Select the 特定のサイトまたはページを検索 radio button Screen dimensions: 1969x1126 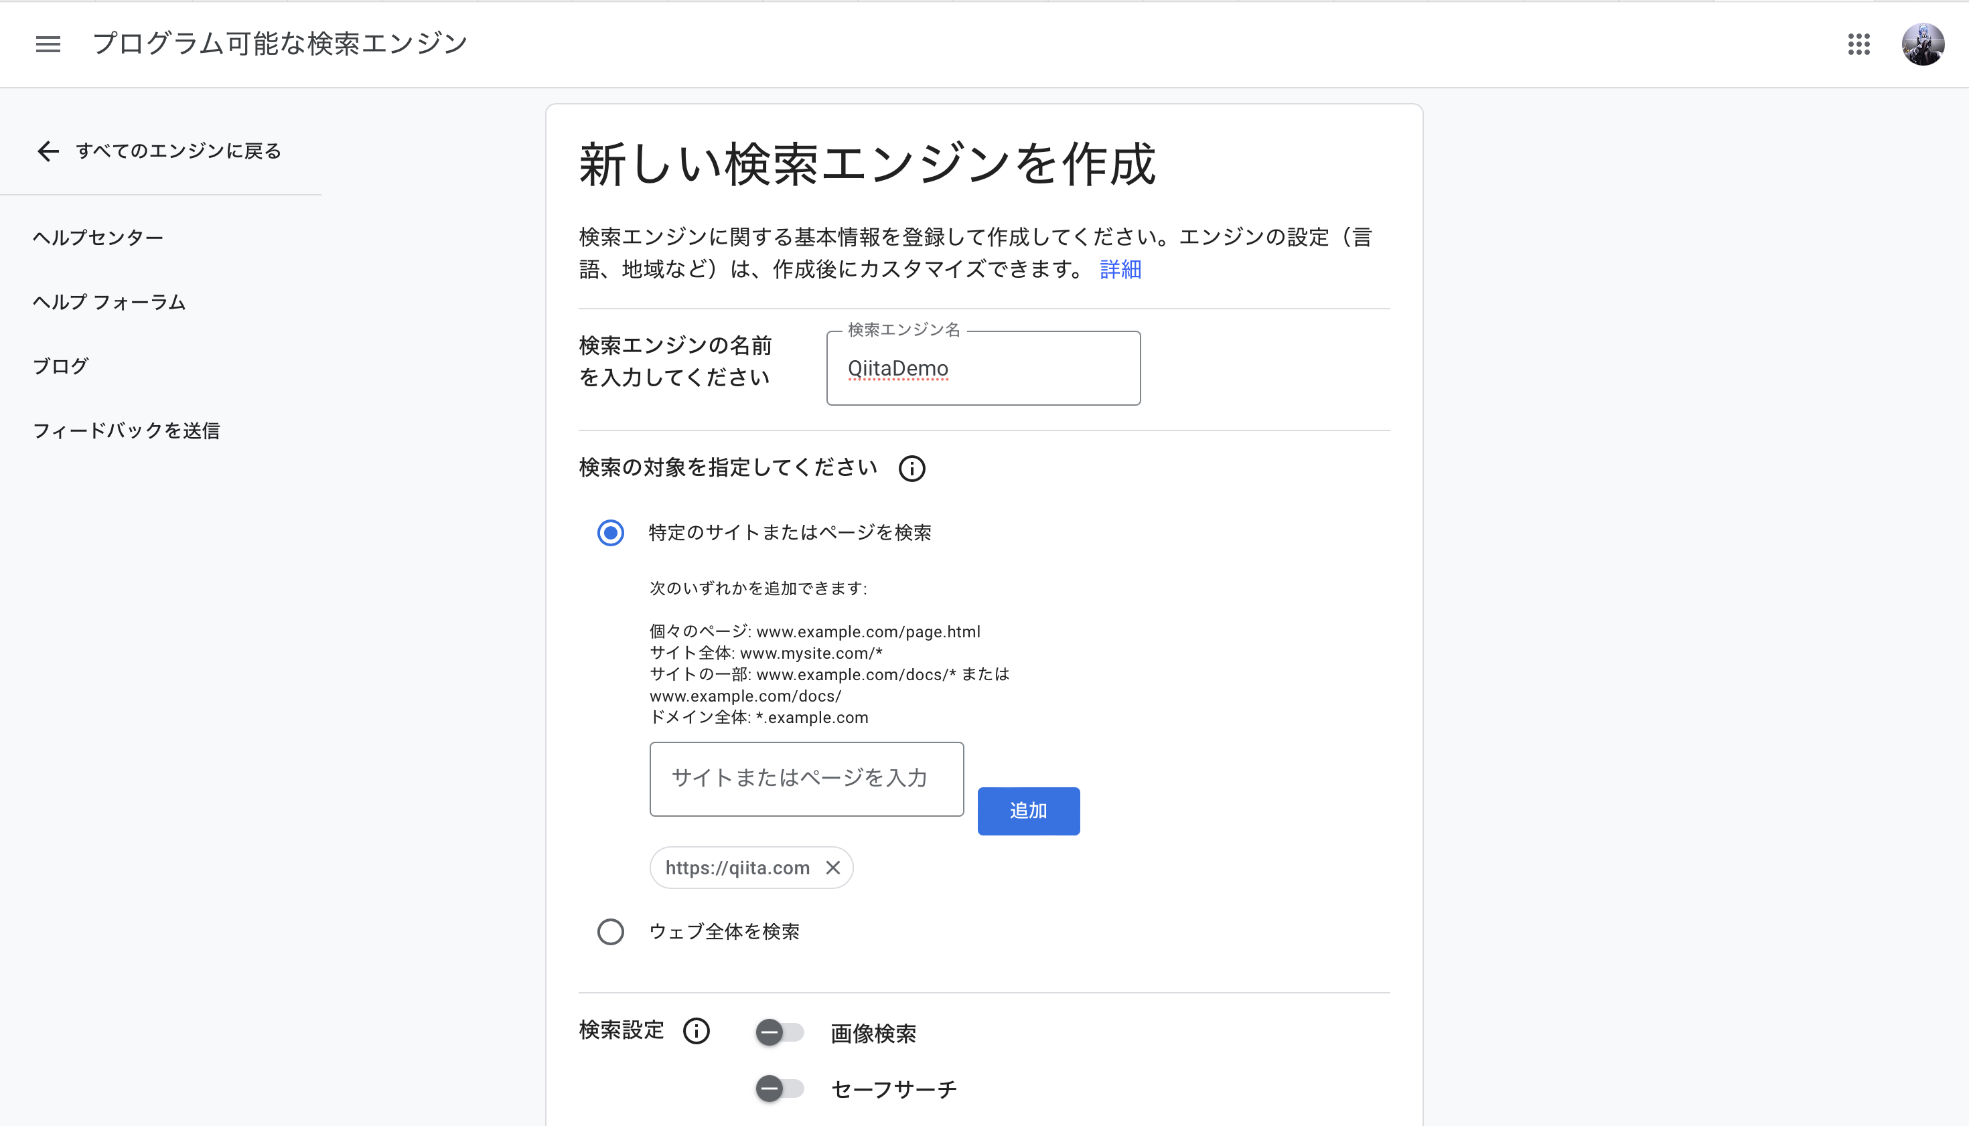click(610, 533)
